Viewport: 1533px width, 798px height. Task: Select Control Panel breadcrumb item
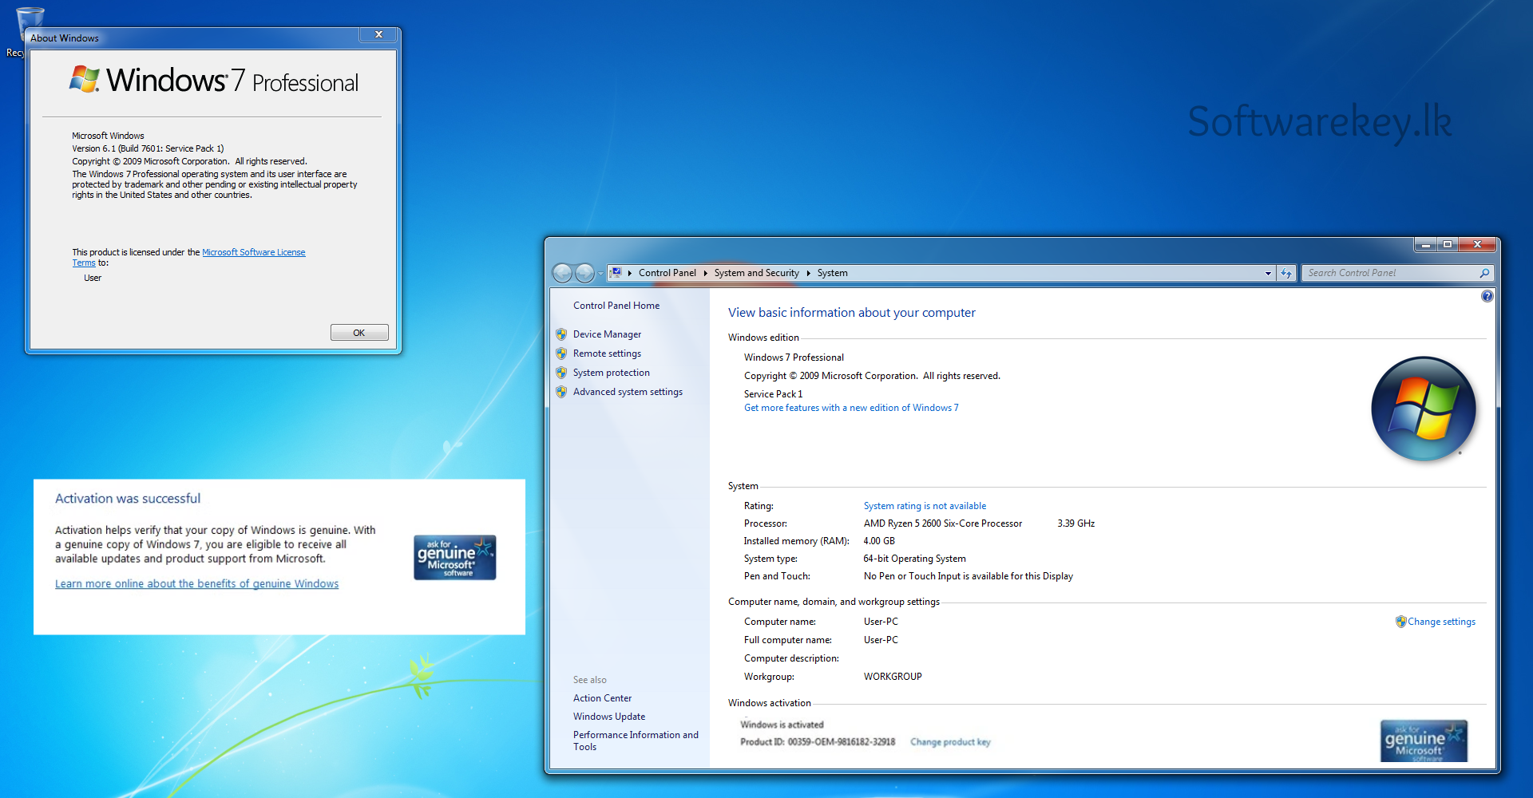(x=667, y=273)
